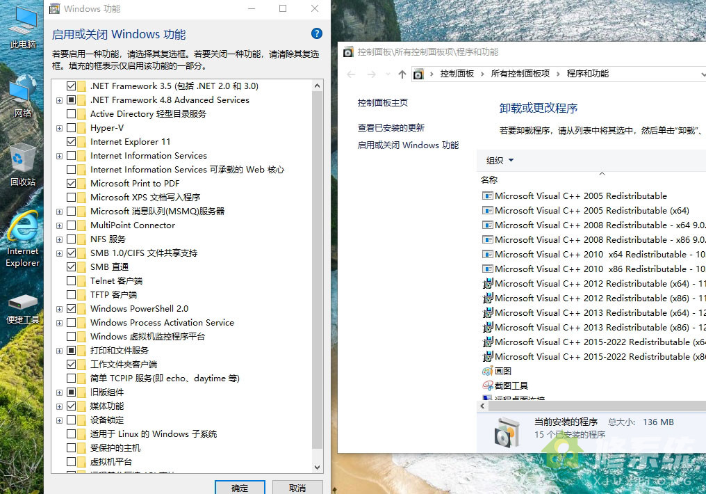
Task: Sort by the 名称 column header
Action: [489, 180]
